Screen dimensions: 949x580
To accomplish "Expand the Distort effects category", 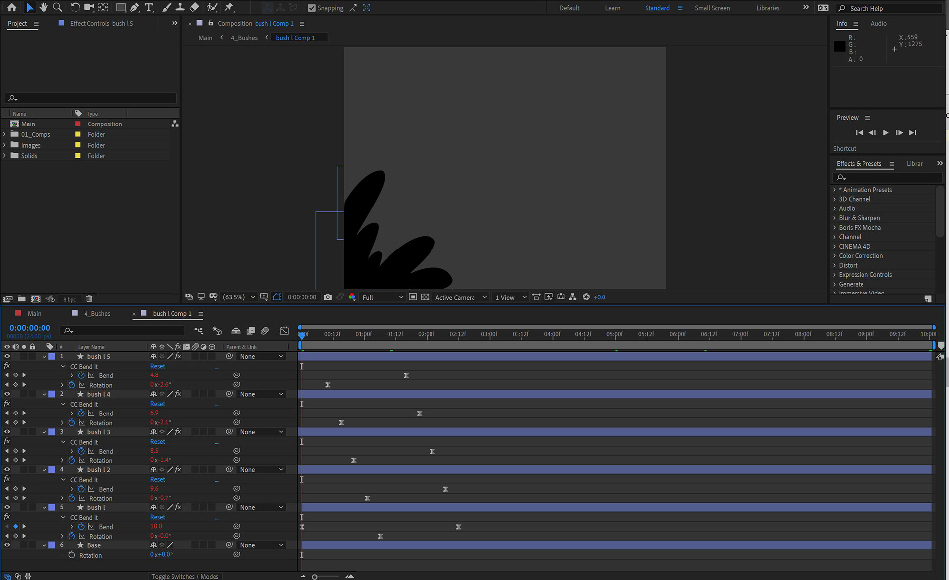I will (x=835, y=265).
